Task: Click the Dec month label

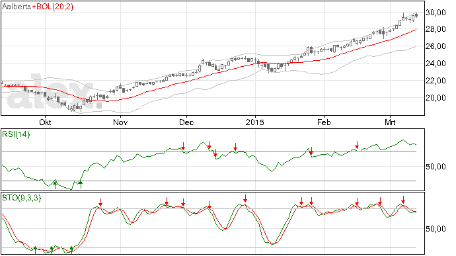Action: click(186, 122)
